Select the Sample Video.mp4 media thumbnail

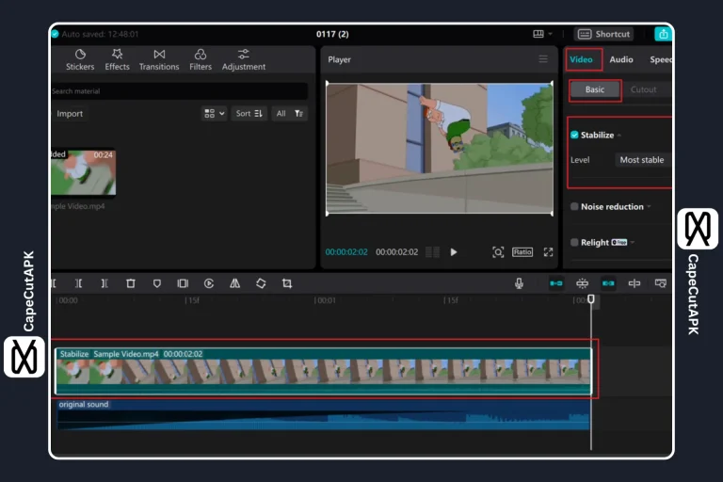tap(84, 172)
